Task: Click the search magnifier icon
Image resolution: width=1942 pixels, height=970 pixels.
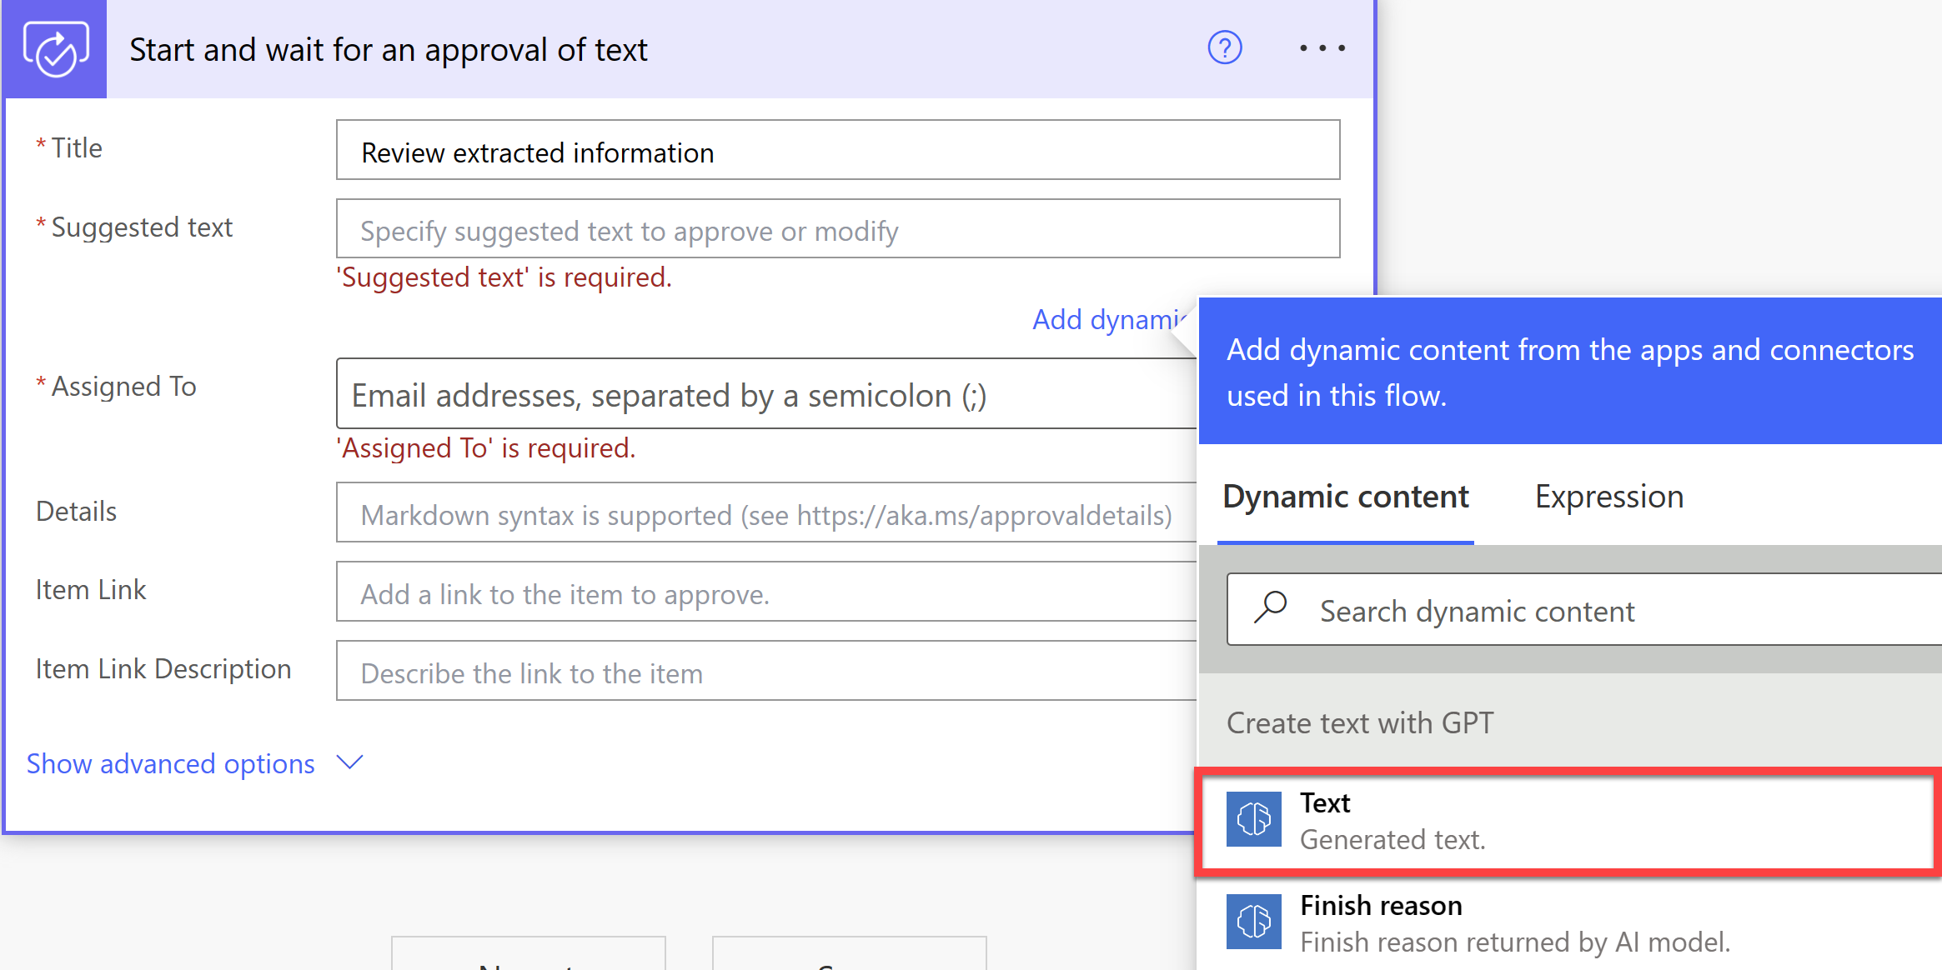Action: pos(1271,608)
